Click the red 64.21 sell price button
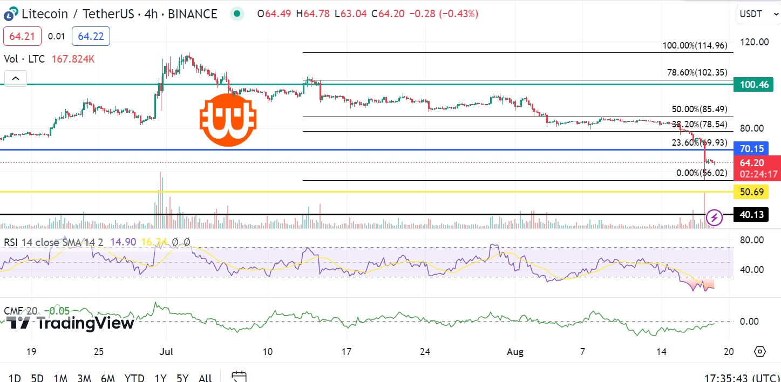 pyautogui.click(x=22, y=36)
